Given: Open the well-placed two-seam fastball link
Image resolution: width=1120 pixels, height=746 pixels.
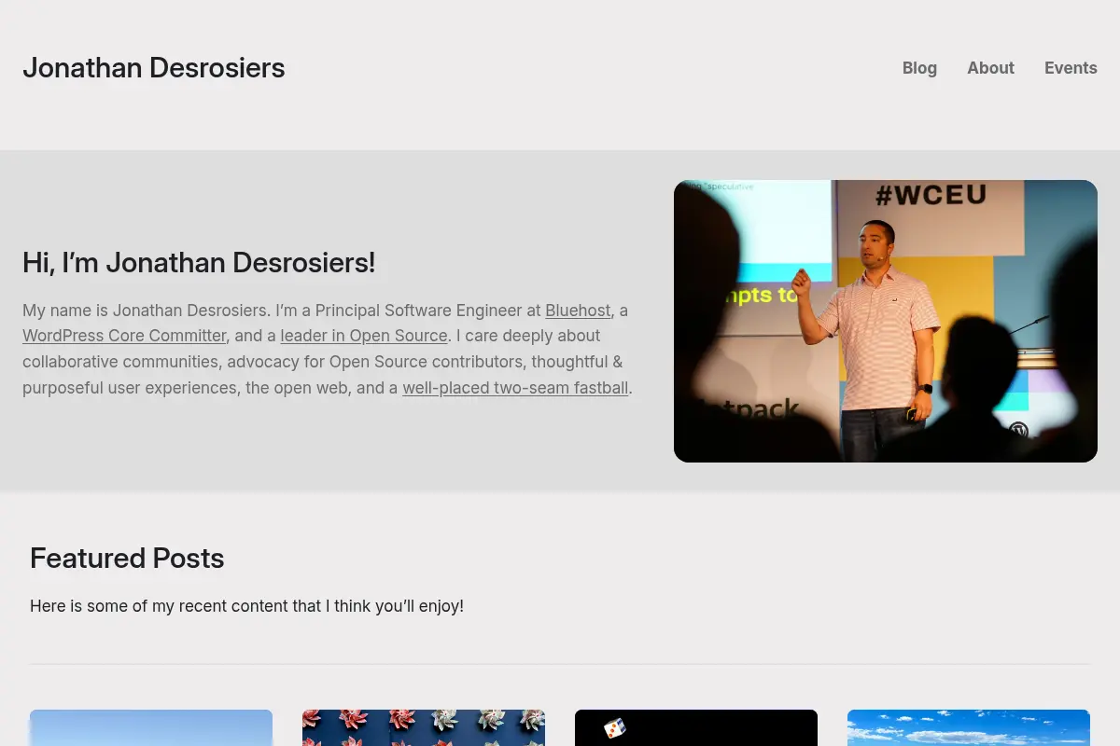Looking at the screenshot, I should [515, 388].
